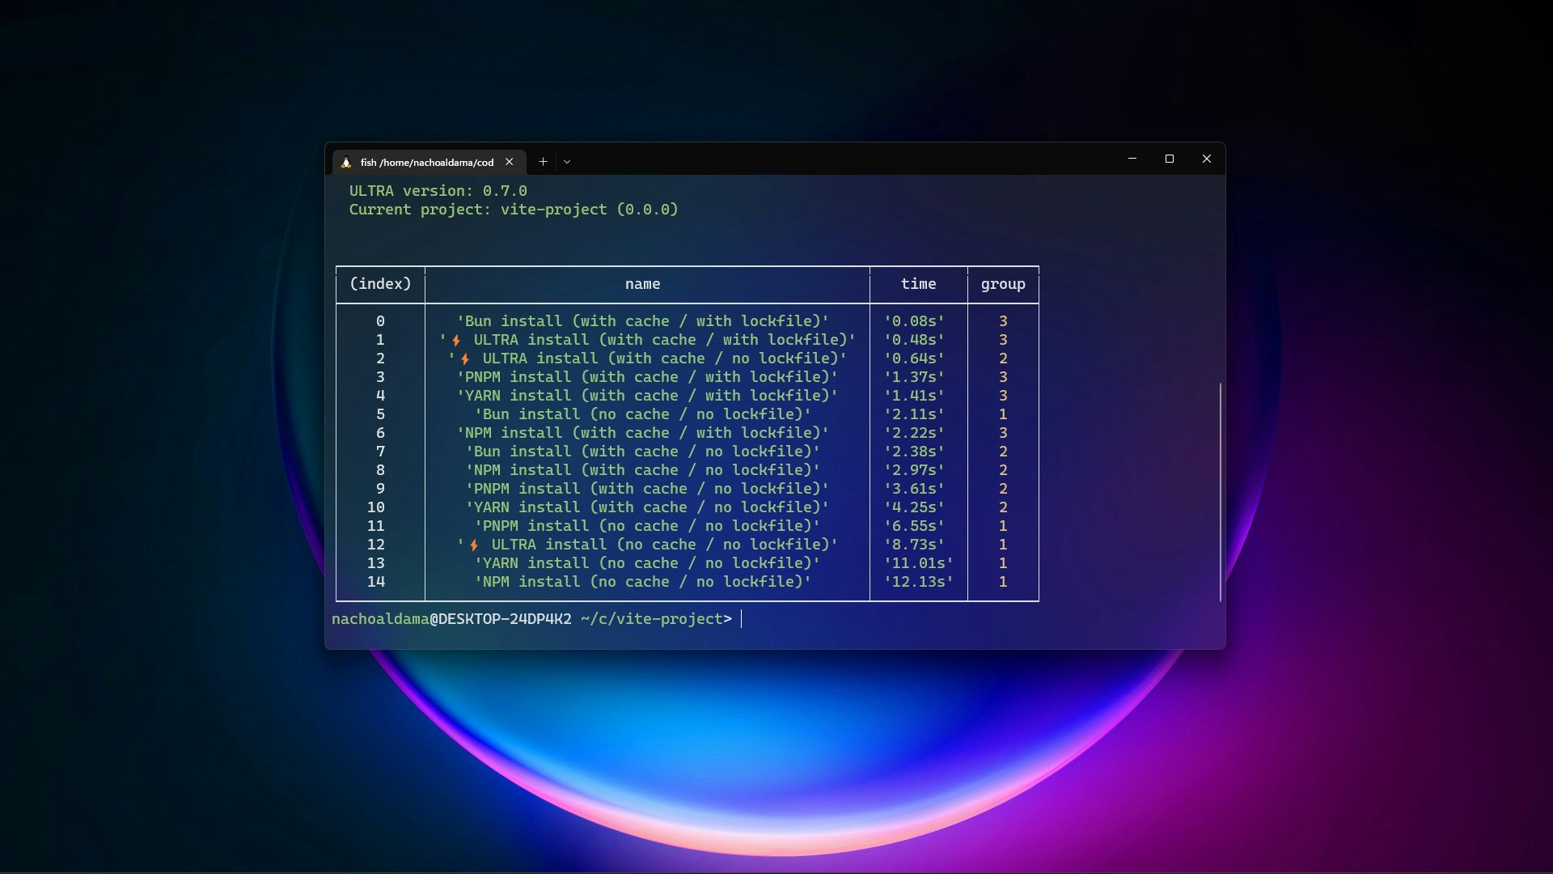Click the 'time' column header
The height and width of the screenshot is (874, 1553).
(x=919, y=284)
